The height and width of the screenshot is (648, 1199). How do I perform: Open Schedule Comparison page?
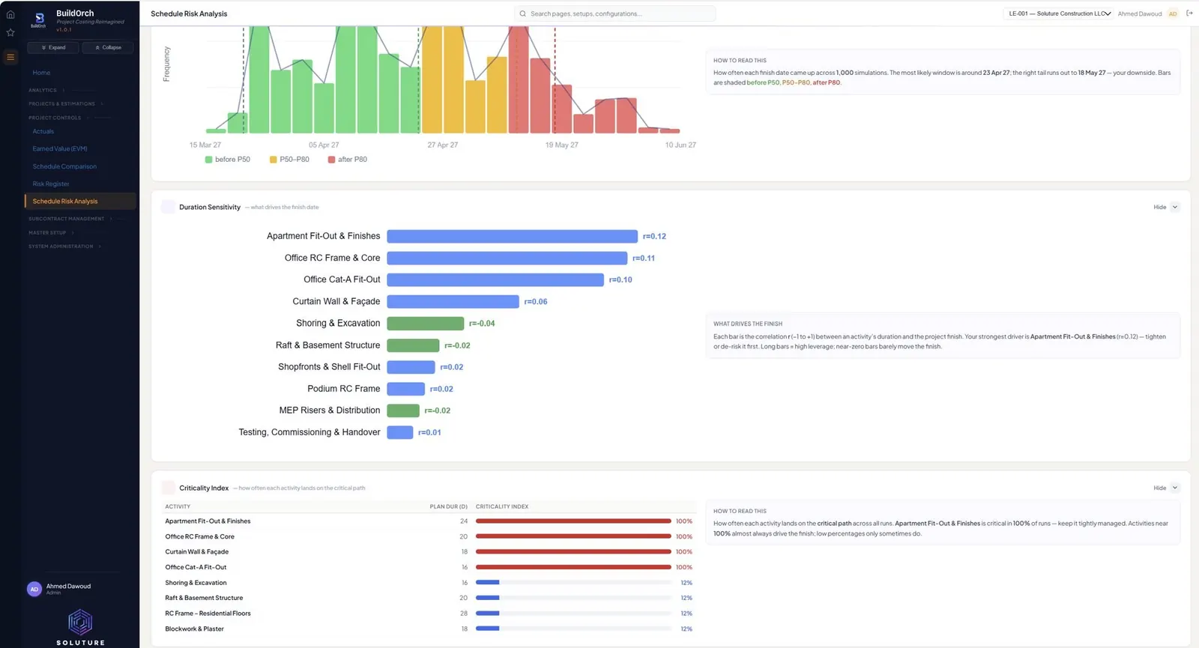click(64, 166)
